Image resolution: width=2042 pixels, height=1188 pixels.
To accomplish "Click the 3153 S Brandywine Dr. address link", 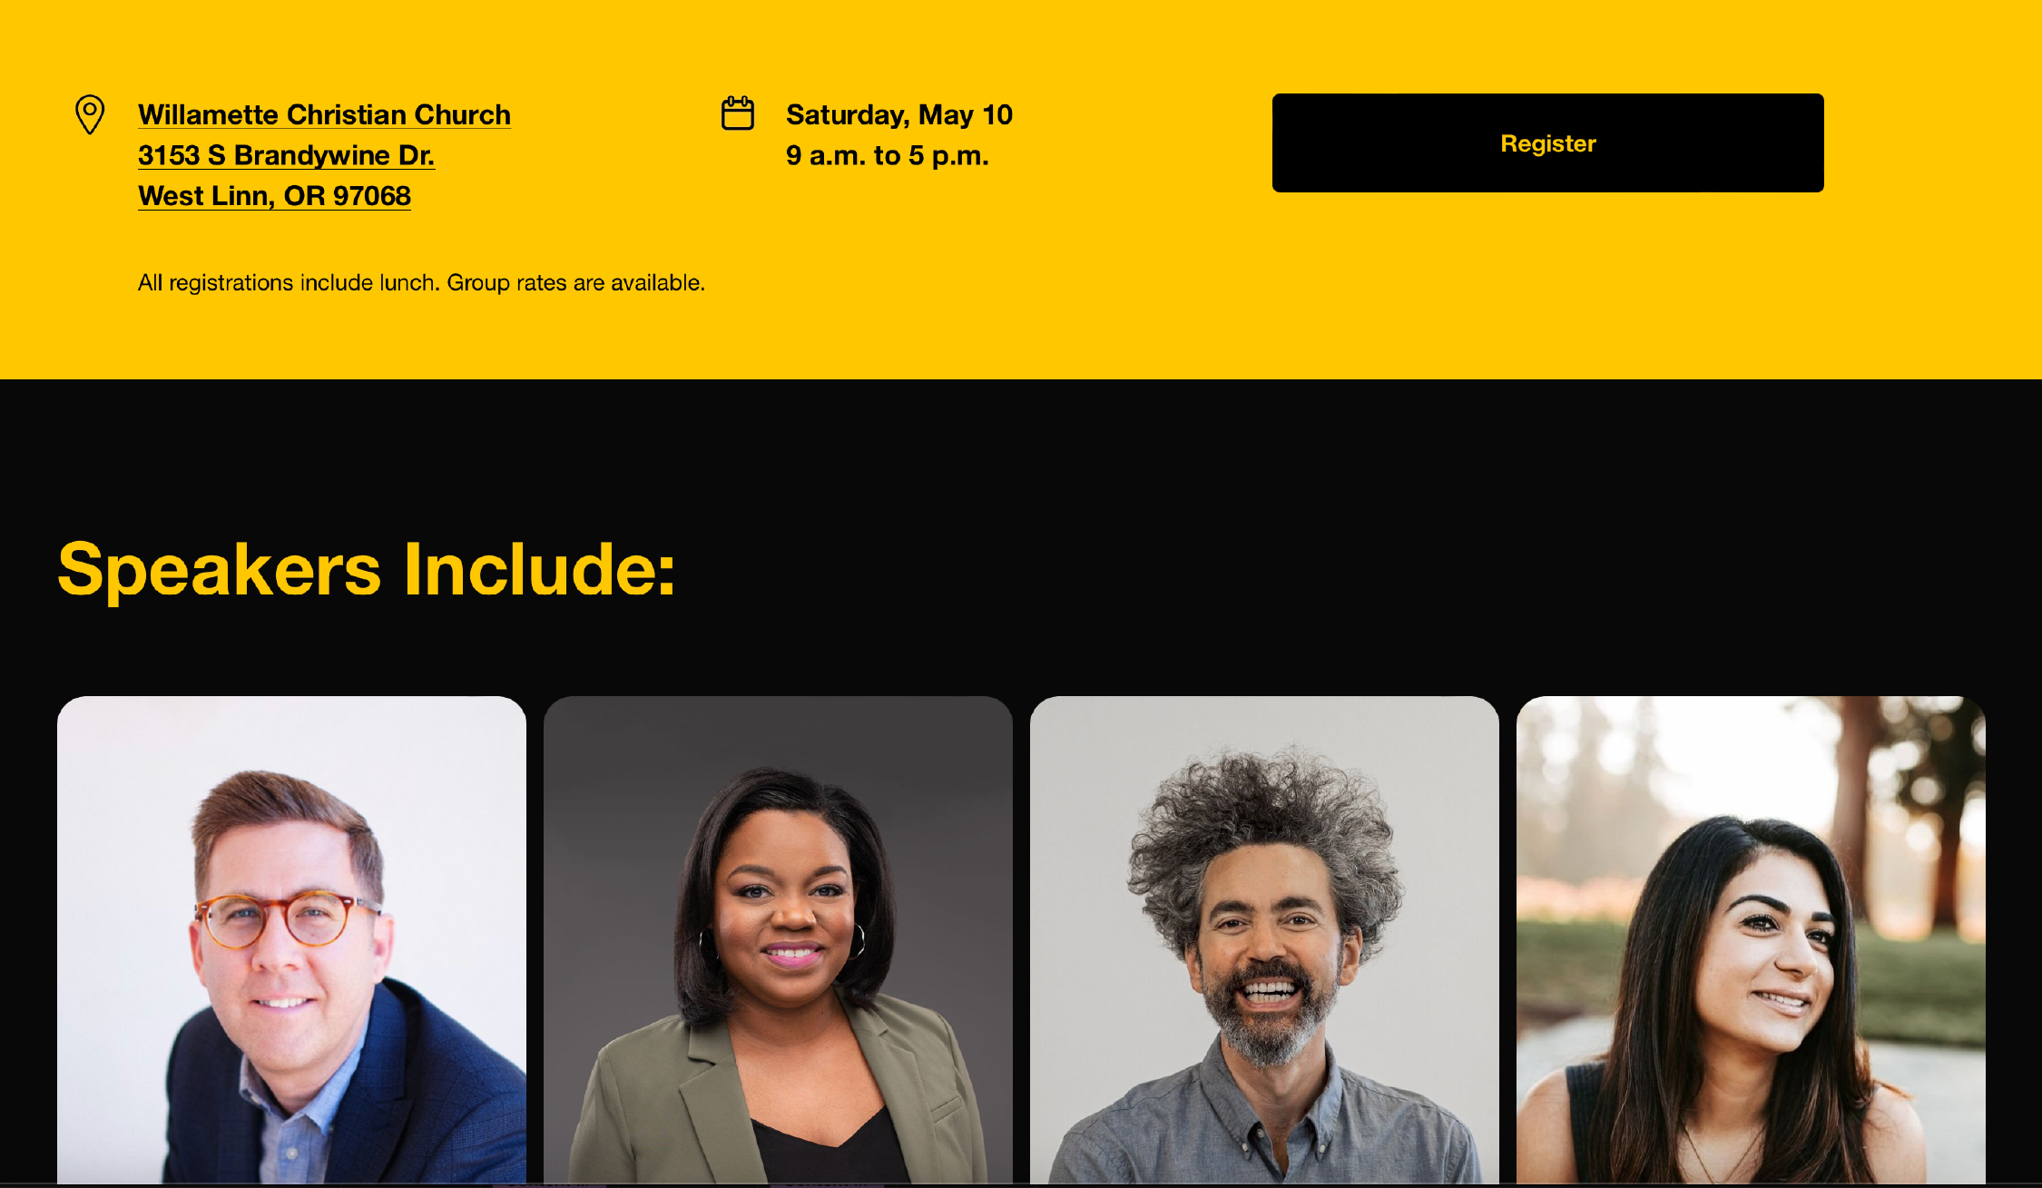I will pos(286,156).
